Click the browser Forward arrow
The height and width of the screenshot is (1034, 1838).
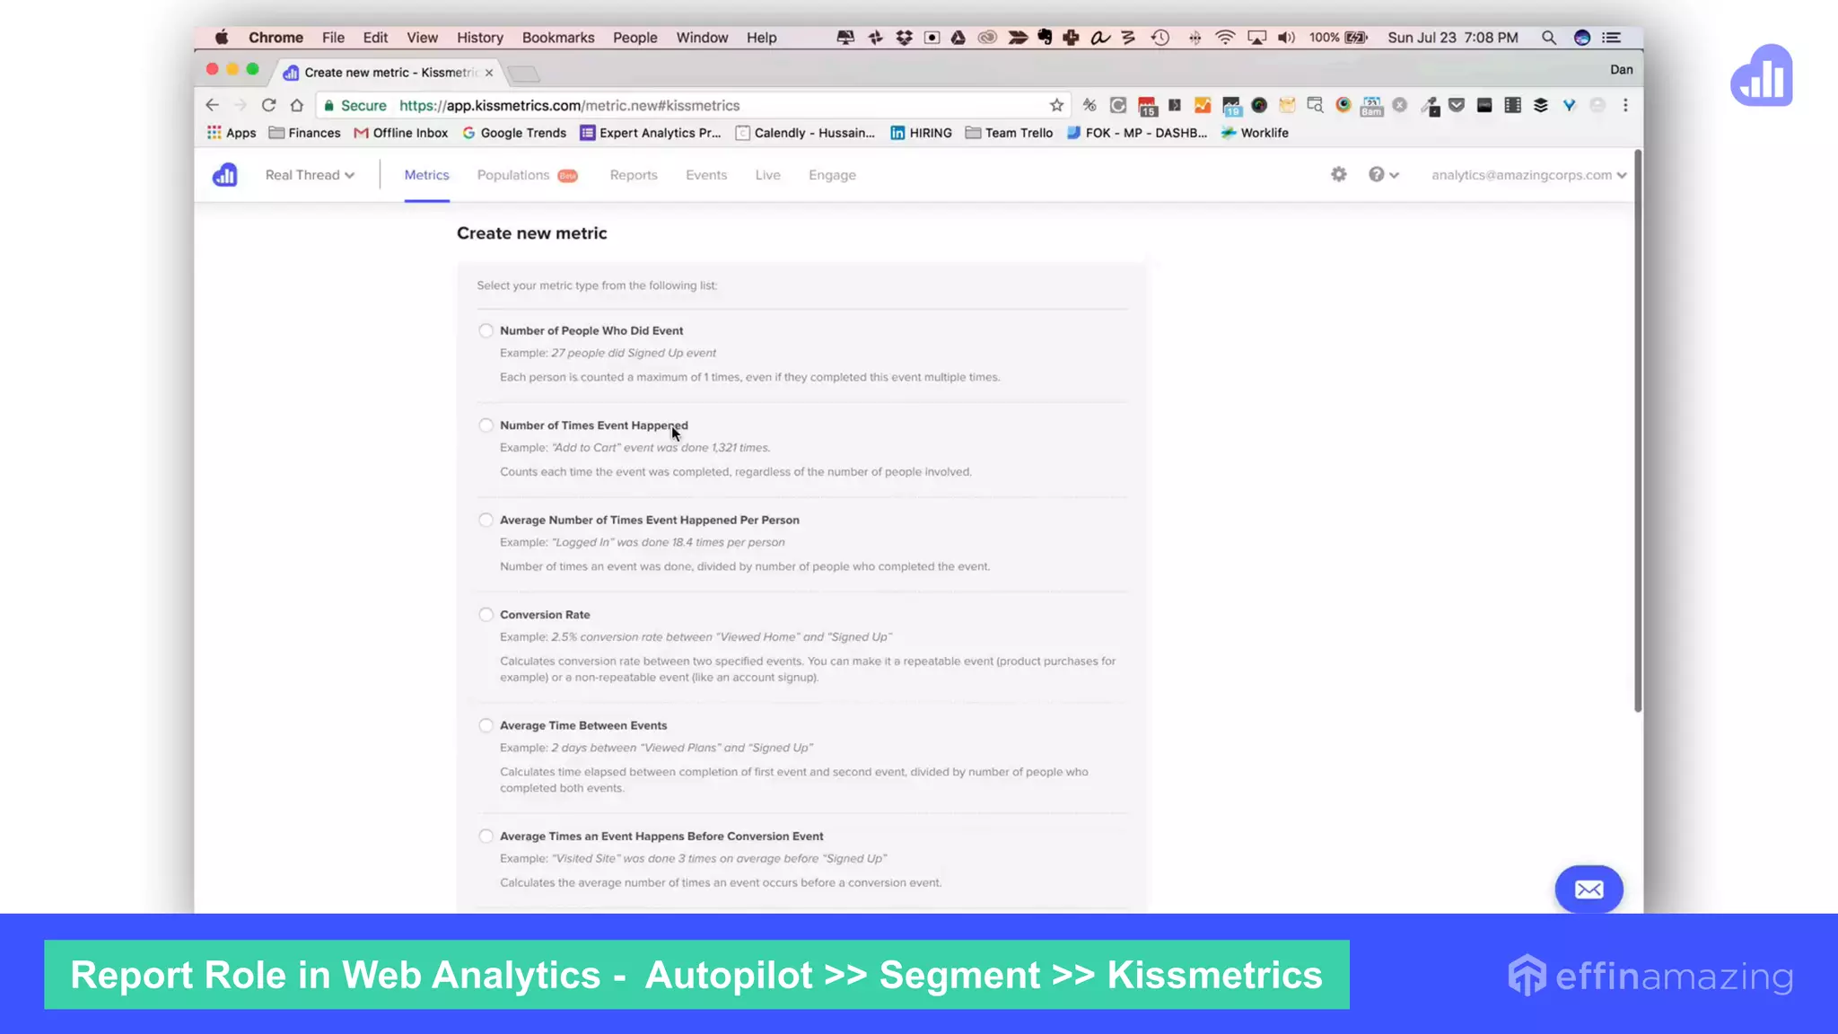click(240, 105)
